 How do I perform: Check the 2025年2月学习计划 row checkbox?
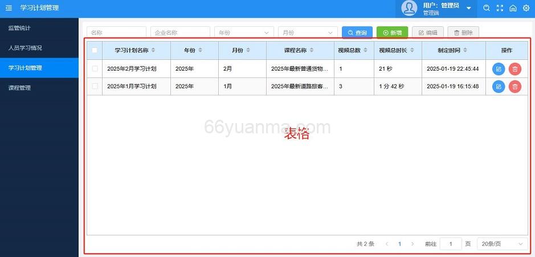click(x=95, y=68)
